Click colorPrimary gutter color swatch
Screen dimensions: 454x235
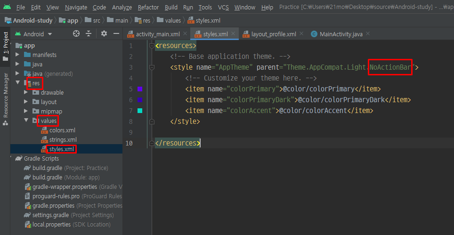[140, 89]
